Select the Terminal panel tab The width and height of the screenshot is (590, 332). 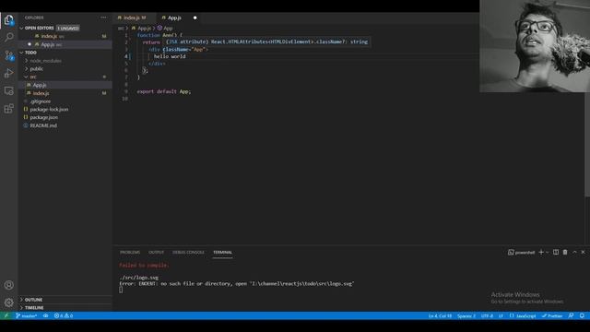(x=222, y=252)
